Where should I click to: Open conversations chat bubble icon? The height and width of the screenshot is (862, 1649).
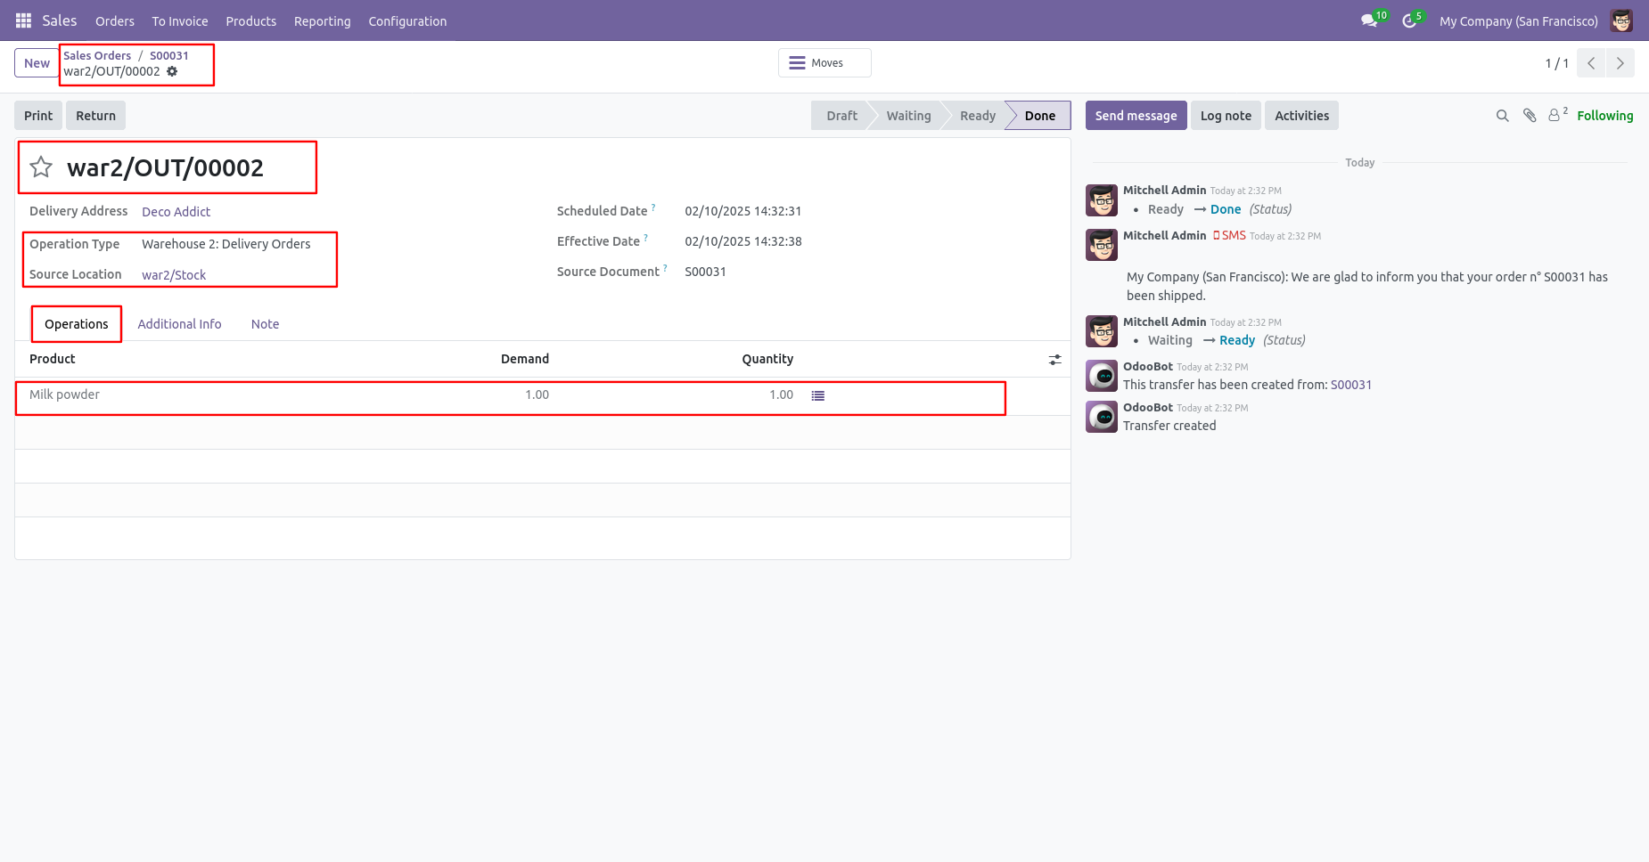point(1369,20)
